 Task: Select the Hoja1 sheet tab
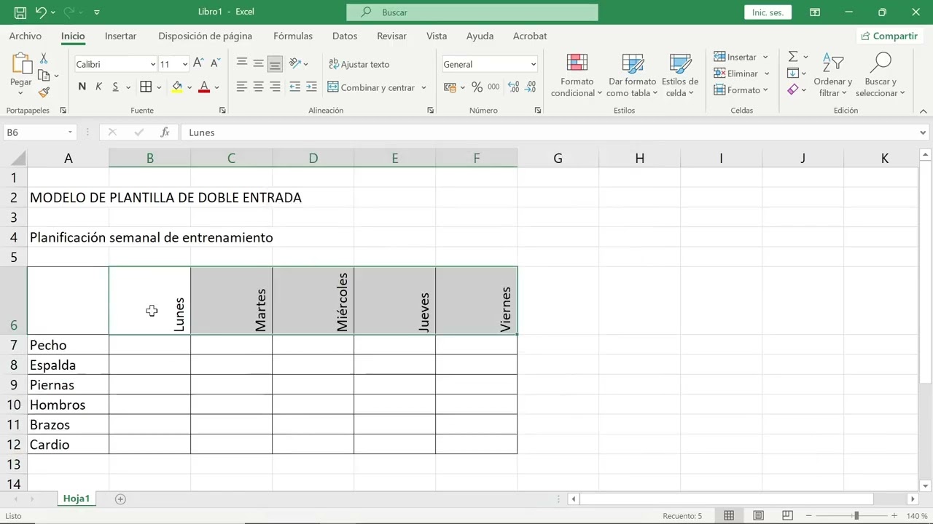(77, 499)
